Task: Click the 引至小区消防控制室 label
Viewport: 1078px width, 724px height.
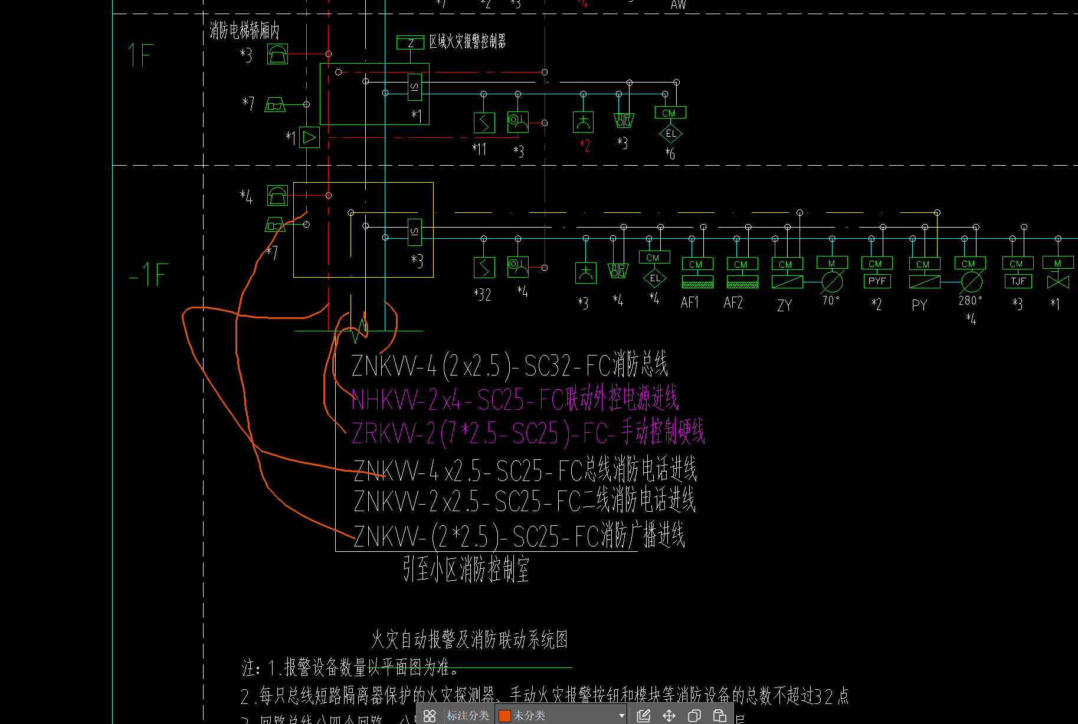Action: (x=466, y=570)
